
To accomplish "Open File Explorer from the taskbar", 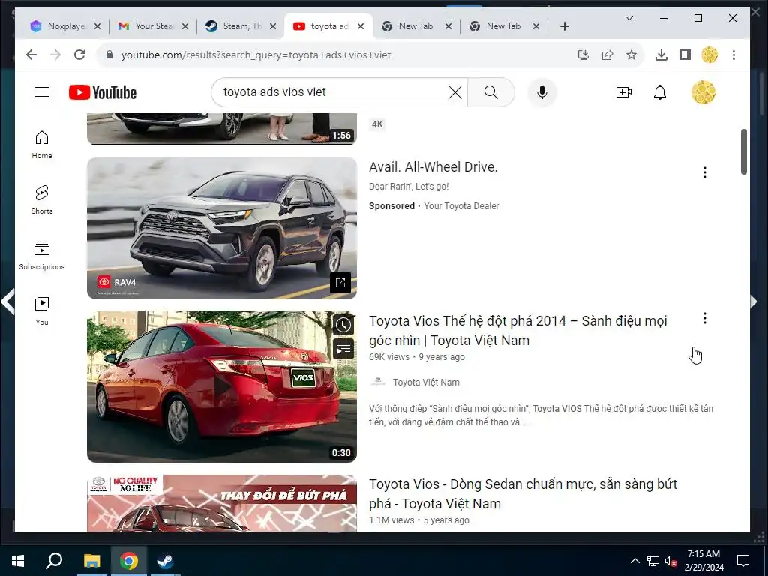I will (91, 561).
